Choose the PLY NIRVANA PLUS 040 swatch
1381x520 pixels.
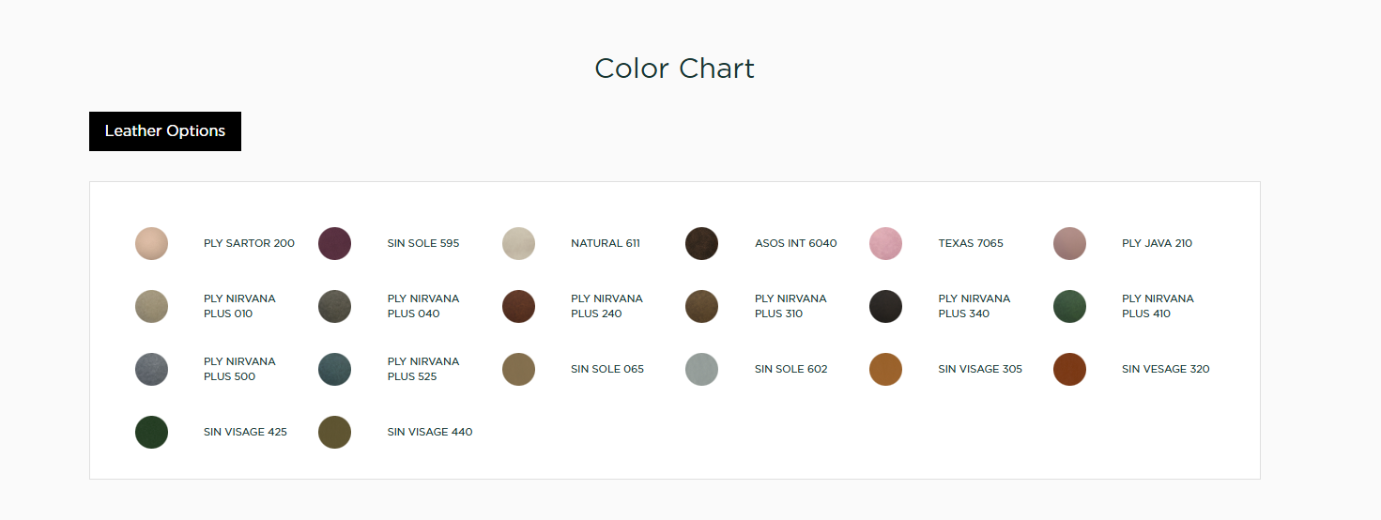click(x=334, y=306)
